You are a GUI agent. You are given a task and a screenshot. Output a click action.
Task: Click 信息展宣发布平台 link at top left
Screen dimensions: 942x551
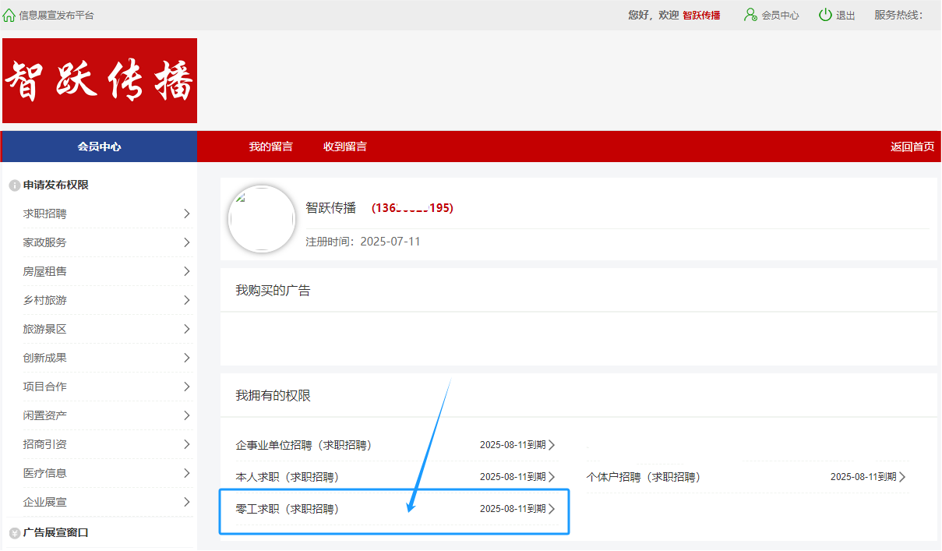tap(57, 16)
